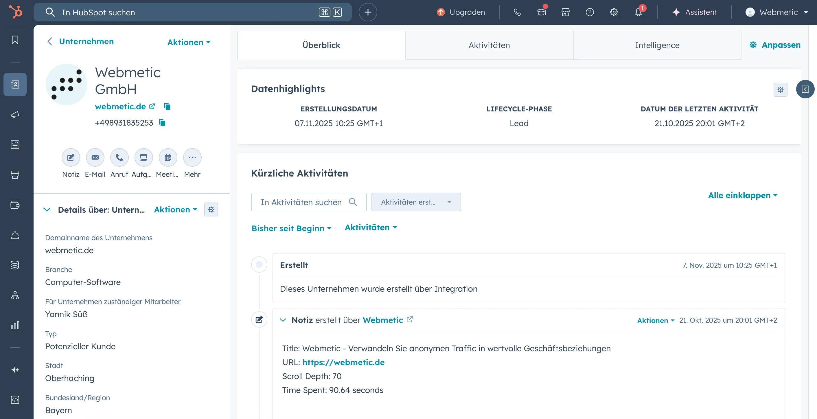The height and width of the screenshot is (419, 817).
Task: Open the calling phone icon in the top bar
Action: point(517,12)
